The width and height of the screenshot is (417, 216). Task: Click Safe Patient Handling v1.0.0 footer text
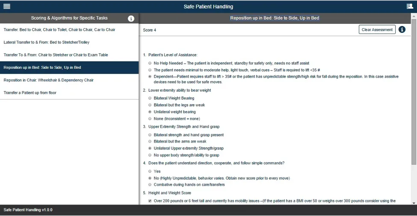pos(28,210)
